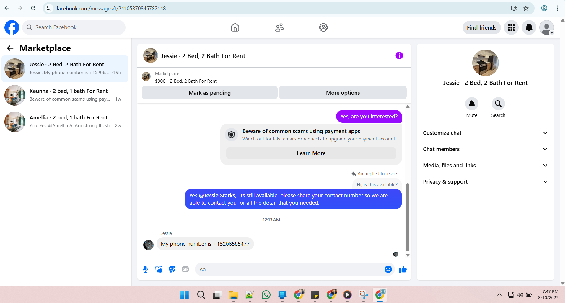Mute this conversation with bell icon
Image resolution: width=565 pixels, height=303 pixels.
pyautogui.click(x=472, y=104)
